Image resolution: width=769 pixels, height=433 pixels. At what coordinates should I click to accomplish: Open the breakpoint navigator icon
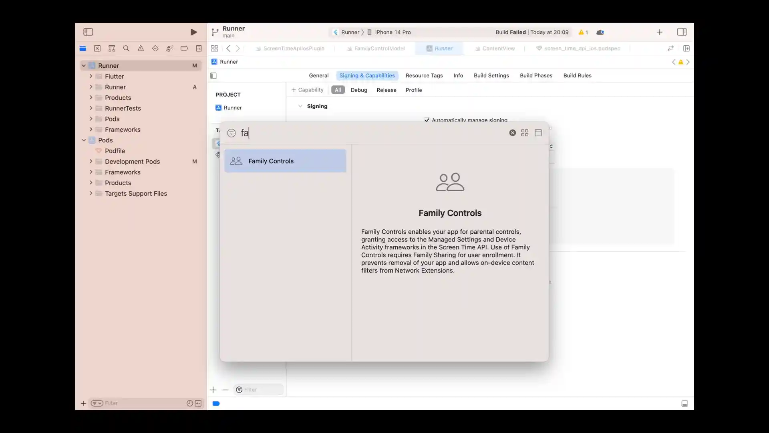184,49
